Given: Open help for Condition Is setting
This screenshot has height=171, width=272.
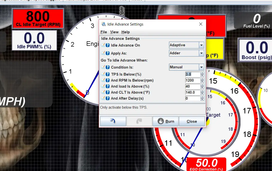Looking at the screenshot, I should 107,67.
